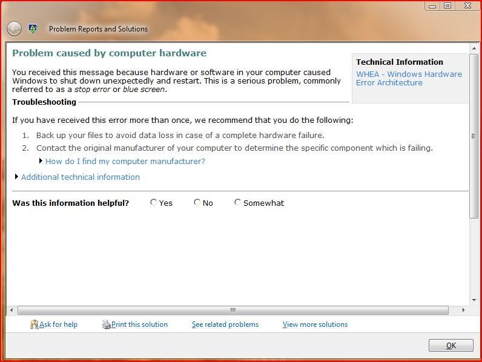Expand the triangle beside How do I find manufacturer

(41, 160)
